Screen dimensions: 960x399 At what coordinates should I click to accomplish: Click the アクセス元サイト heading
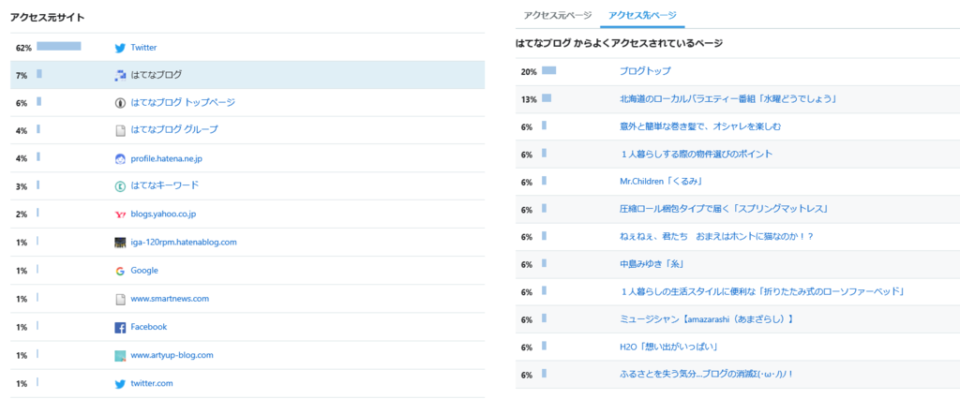pos(47,18)
